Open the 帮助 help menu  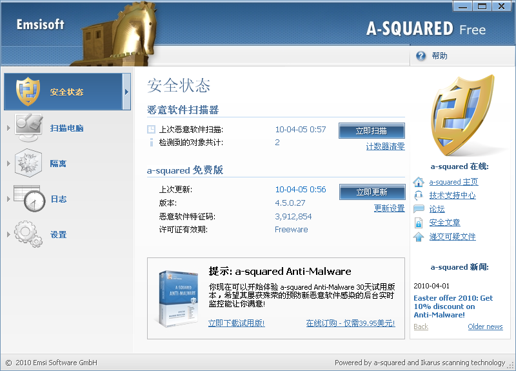(439, 56)
